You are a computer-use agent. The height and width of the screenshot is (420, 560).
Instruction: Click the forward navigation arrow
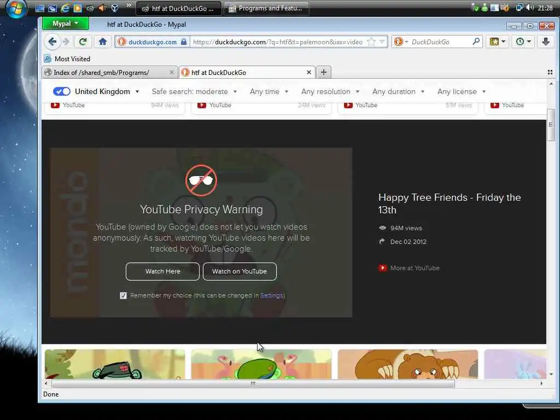point(66,42)
